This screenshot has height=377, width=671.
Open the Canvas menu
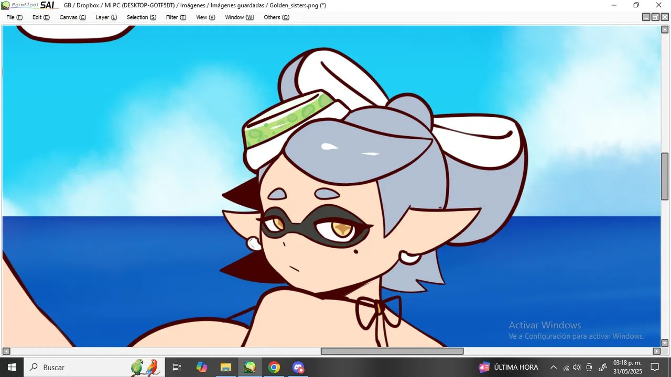[72, 17]
